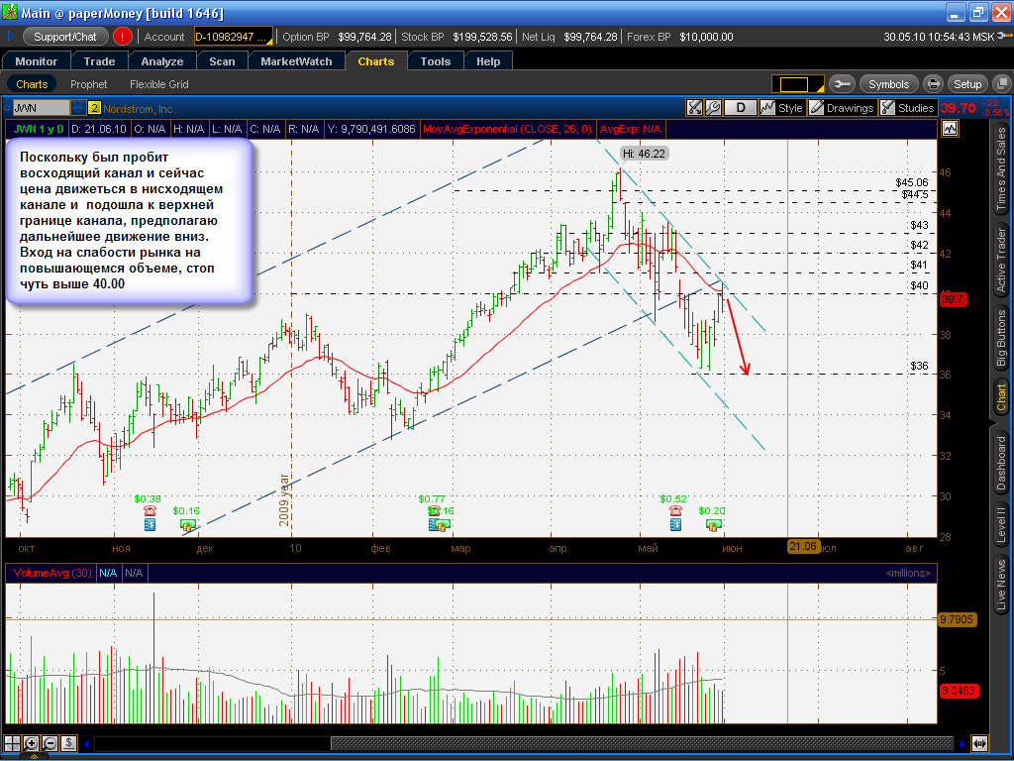The width and height of the screenshot is (1014, 761).
Task: Open the Scan tab
Action: (222, 61)
